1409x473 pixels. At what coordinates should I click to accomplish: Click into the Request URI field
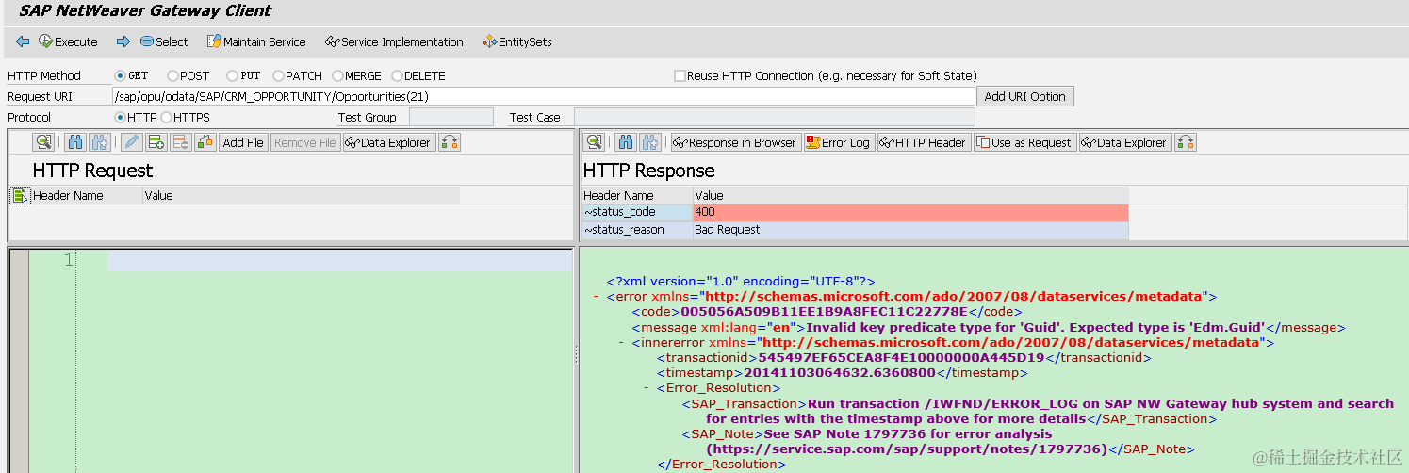tap(543, 96)
